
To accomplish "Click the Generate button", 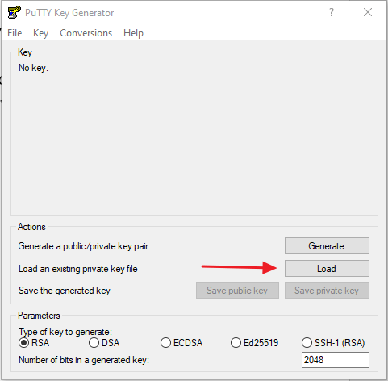I will click(x=327, y=245).
